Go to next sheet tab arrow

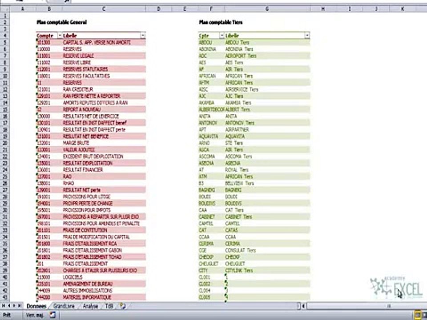click(x=14, y=306)
